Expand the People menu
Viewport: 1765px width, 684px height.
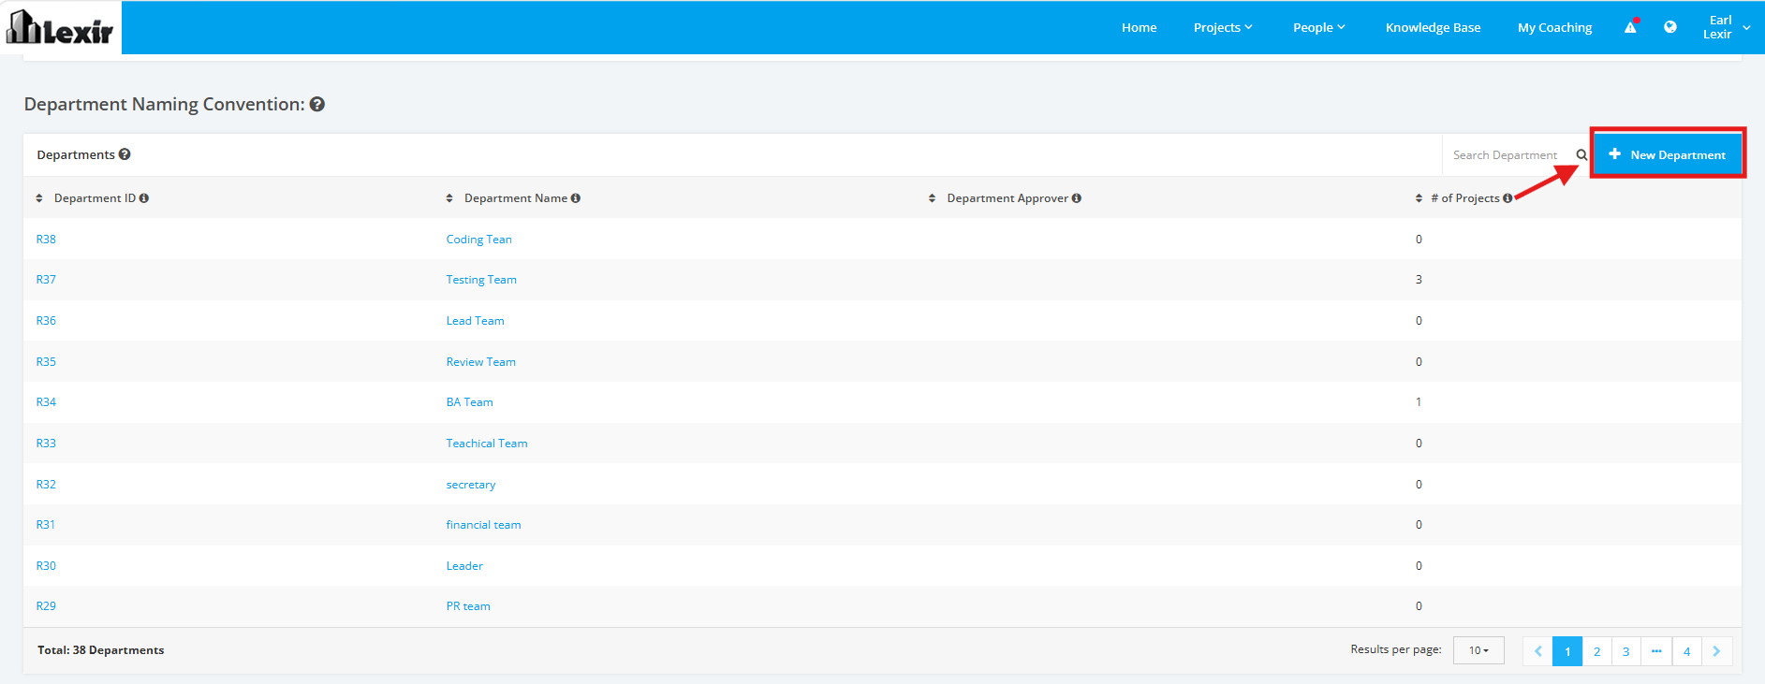(x=1318, y=27)
